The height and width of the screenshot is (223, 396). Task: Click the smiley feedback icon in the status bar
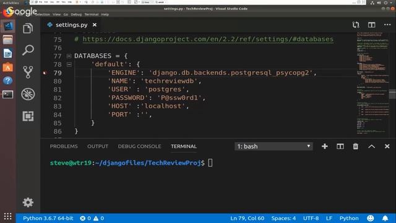(370, 218)
